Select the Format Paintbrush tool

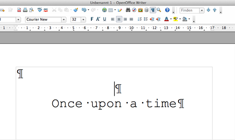click(76, 10)
